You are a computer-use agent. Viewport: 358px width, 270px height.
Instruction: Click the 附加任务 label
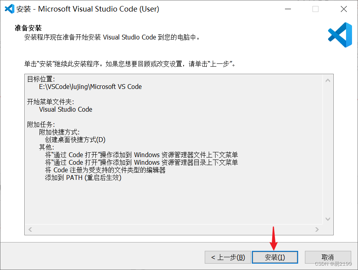41,124
